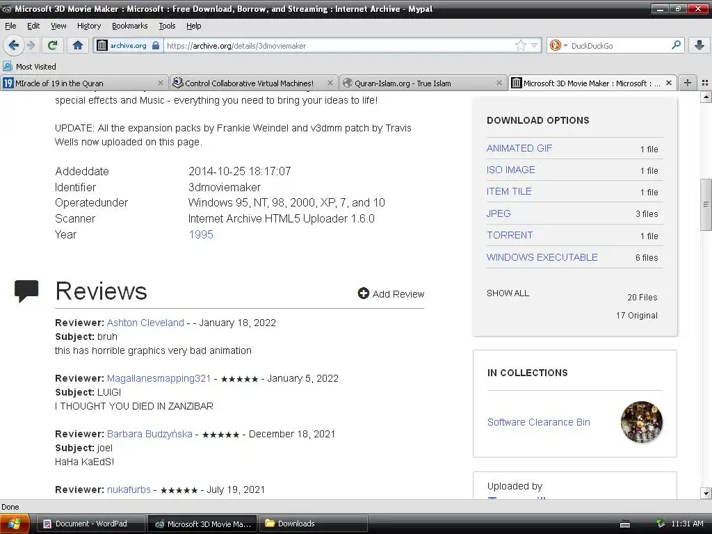Open nukafurbs reviewer profile

129,490
